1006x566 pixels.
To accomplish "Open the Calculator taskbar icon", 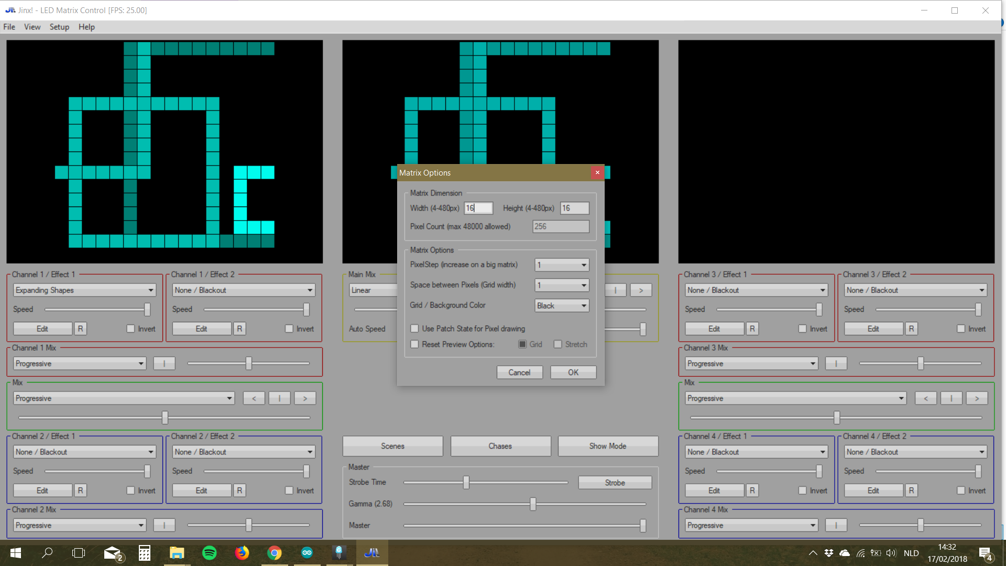I will click(x=144, y=553).
